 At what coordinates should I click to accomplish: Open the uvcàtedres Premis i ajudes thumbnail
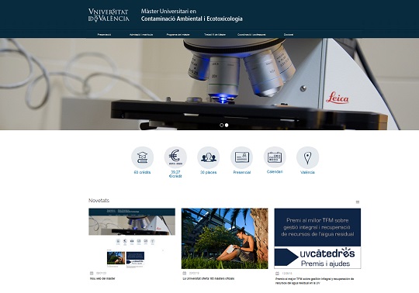pos(317,238)
